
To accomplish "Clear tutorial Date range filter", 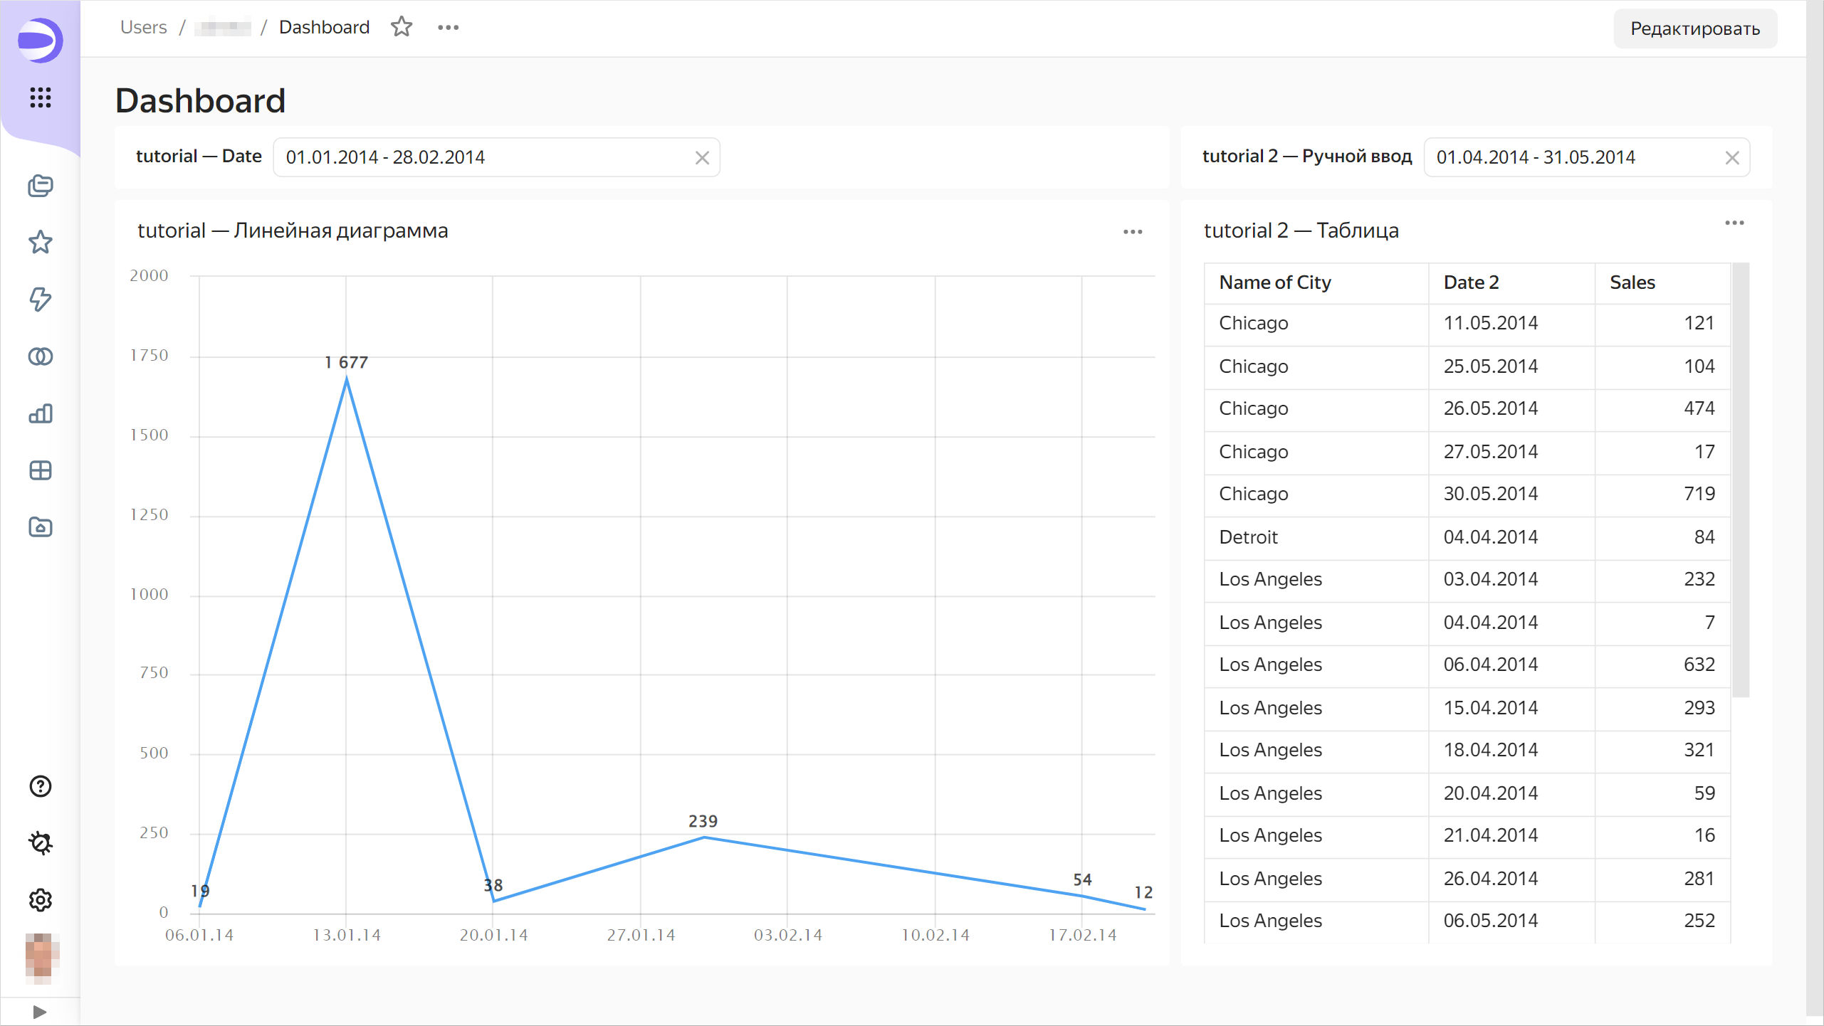I will point(702,158).
